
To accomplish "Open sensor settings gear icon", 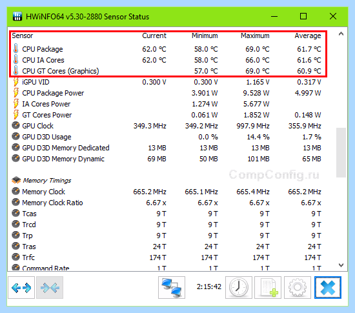I will click(x=298, y=287).
